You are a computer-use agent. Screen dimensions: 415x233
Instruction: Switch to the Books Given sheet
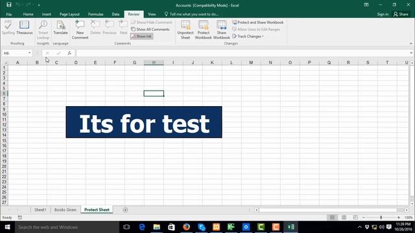[65, 210]
